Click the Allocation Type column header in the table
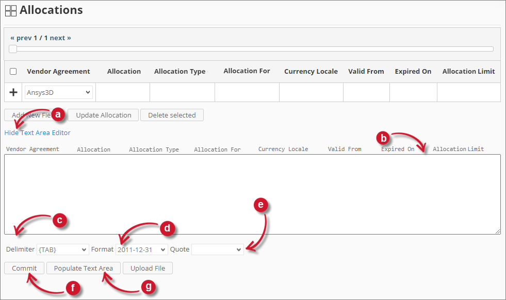The image size is (506, 300). point(179,71)
